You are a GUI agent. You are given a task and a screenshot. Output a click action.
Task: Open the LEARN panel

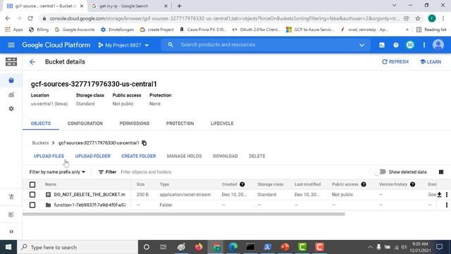pos(431,62)
